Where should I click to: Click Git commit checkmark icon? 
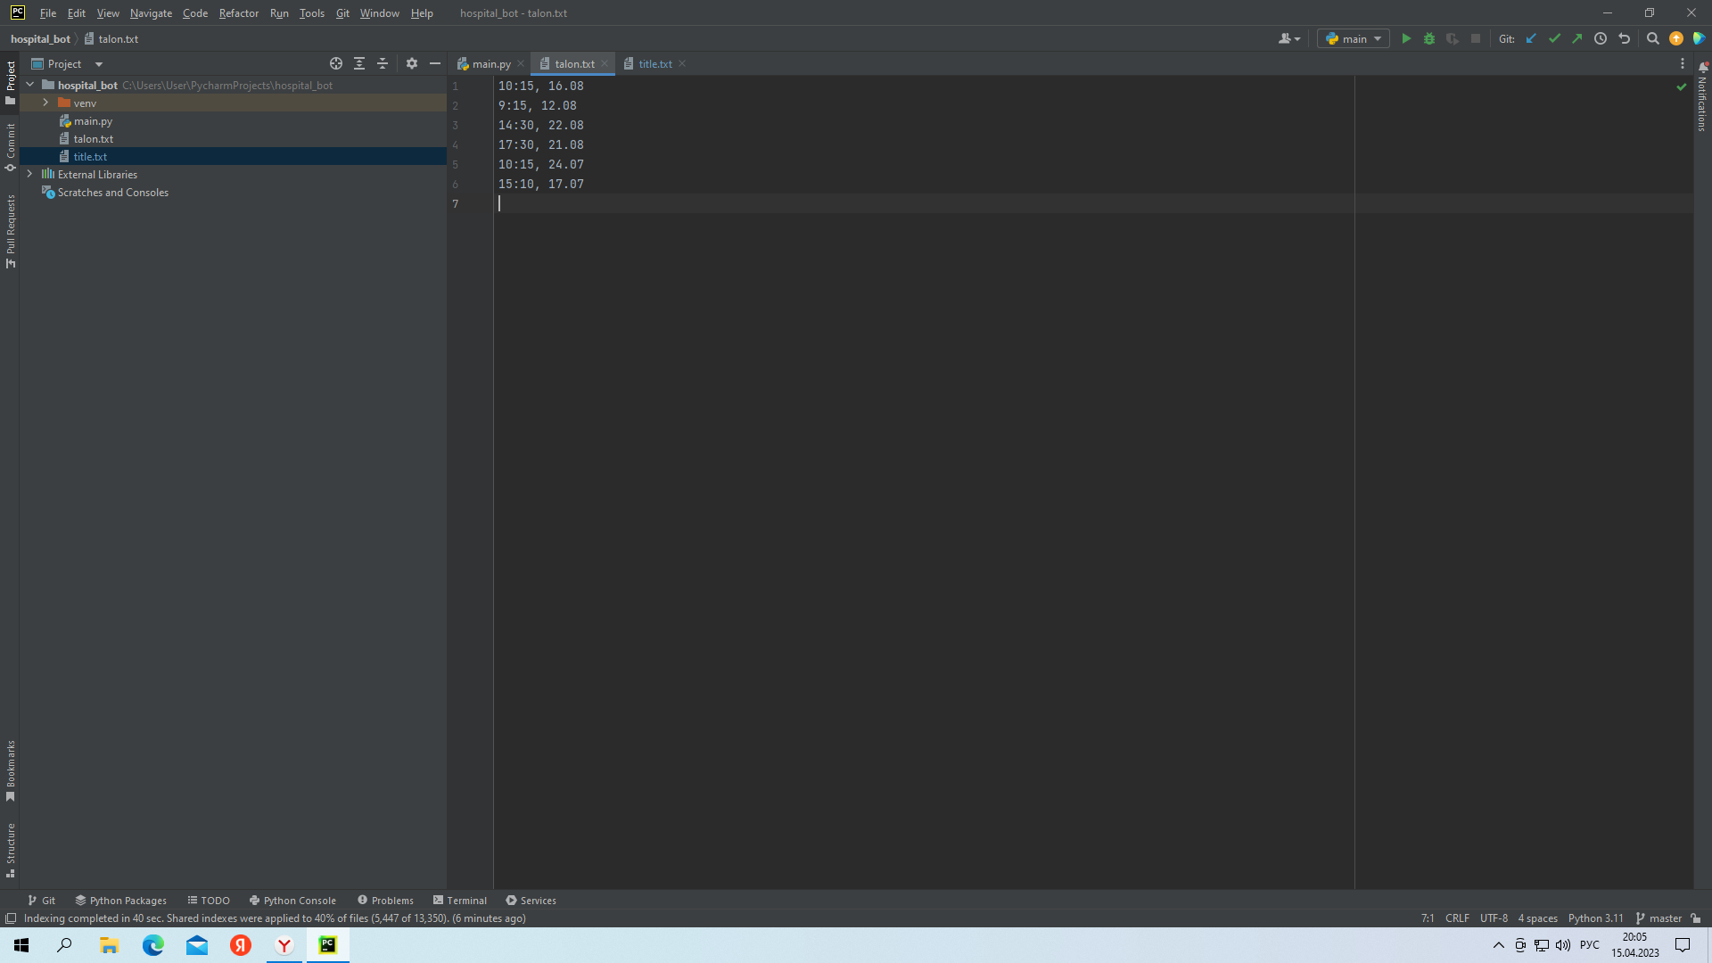1554,38
